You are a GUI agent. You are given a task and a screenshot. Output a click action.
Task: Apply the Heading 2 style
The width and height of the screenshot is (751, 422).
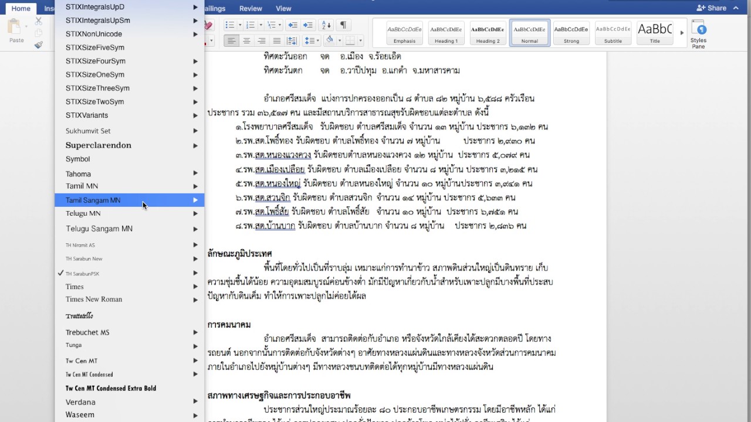(x=488, y=33)
